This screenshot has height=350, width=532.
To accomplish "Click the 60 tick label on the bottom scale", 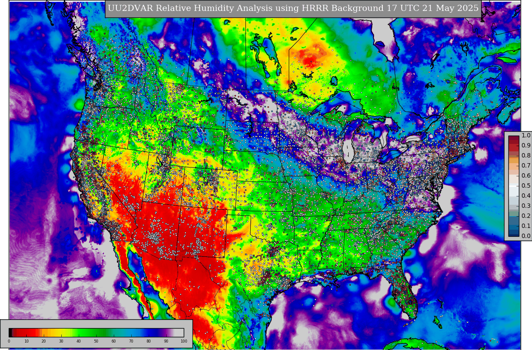I will pyautogui.click(x=114, y=341).
